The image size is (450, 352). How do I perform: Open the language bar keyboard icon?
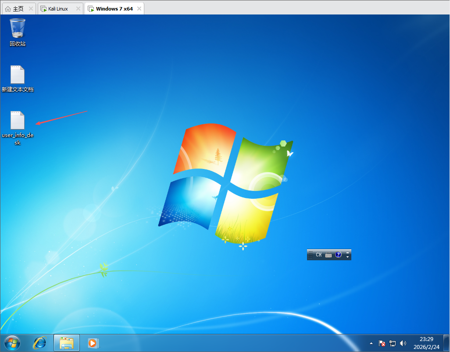pos(329,255)
